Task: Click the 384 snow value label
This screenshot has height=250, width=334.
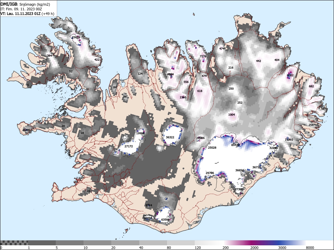Action: click(49, 56)
